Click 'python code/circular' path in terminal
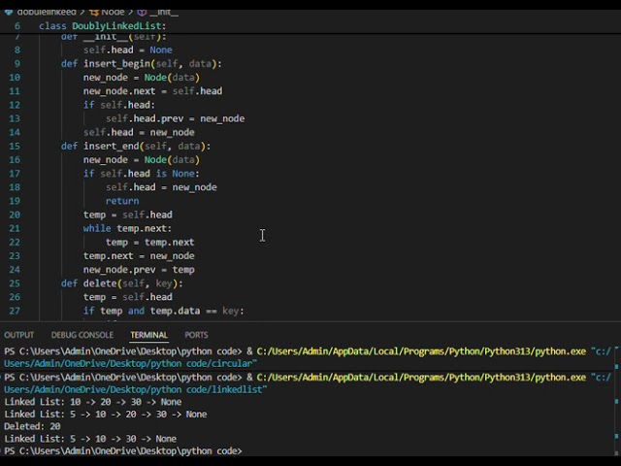 tap(203, 363)
